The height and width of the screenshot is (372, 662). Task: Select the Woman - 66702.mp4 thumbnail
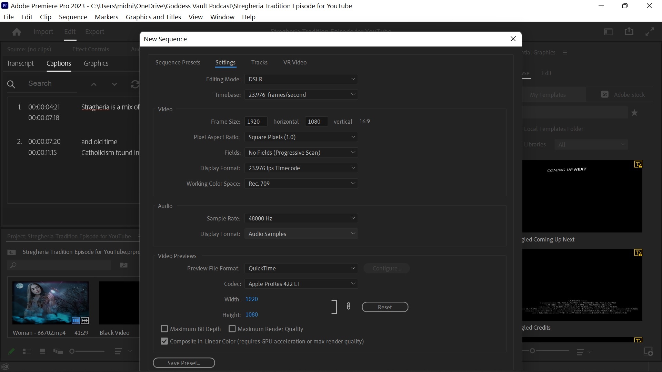click(51, 303)
